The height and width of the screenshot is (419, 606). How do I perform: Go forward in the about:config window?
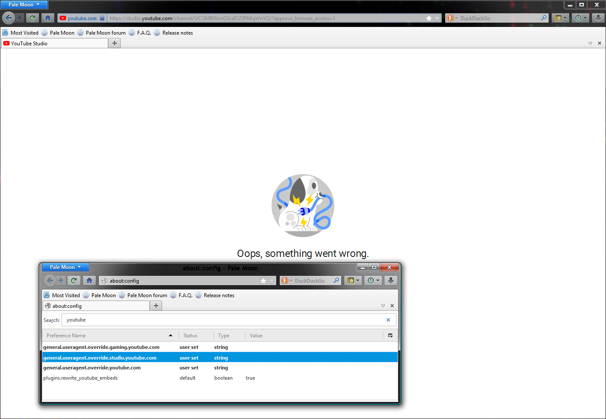coord(61,280)
